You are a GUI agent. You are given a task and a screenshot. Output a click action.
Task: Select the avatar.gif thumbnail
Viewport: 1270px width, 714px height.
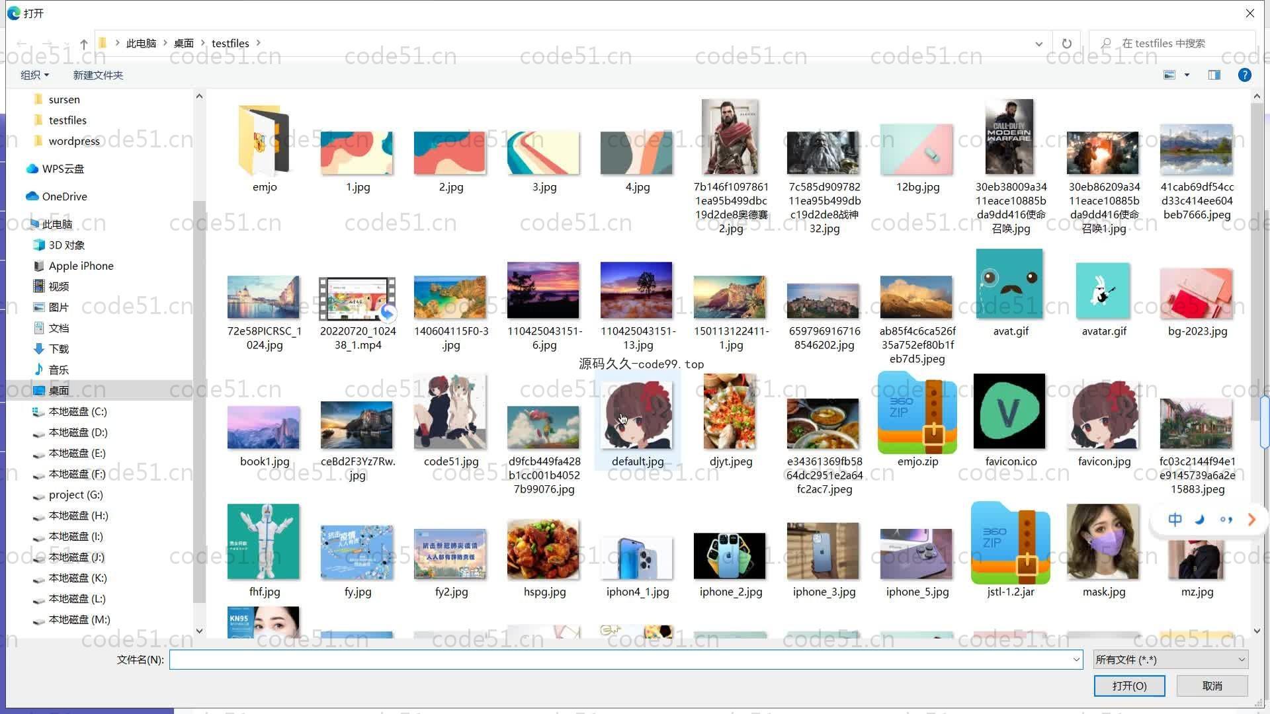pos(1103,291)
